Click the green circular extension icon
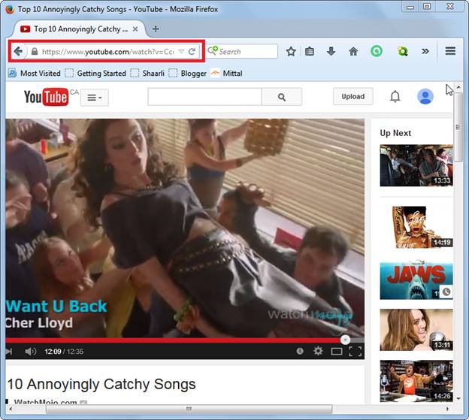 (x=377, y=51)
